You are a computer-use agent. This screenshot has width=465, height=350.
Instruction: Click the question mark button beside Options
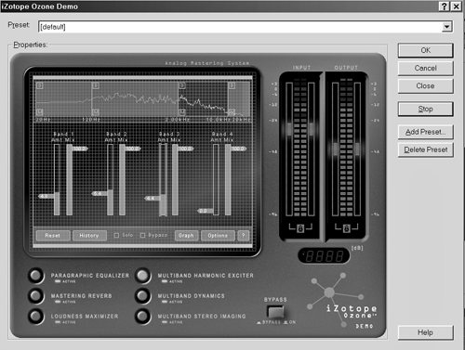[x=244, y=236]
